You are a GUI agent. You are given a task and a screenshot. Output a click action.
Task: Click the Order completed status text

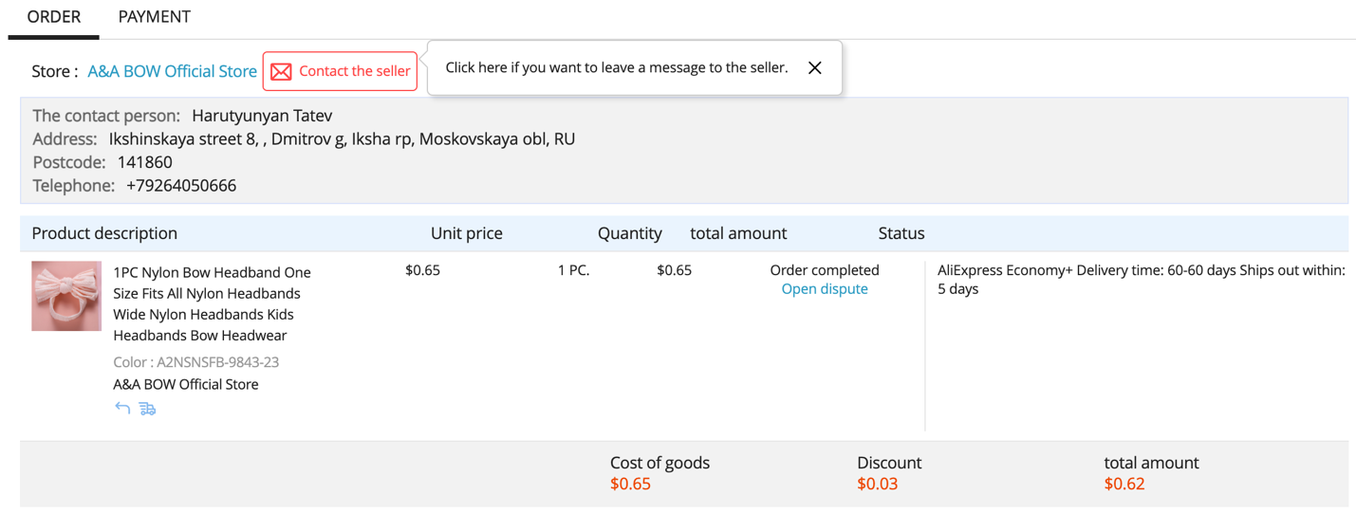coord(824,270)
